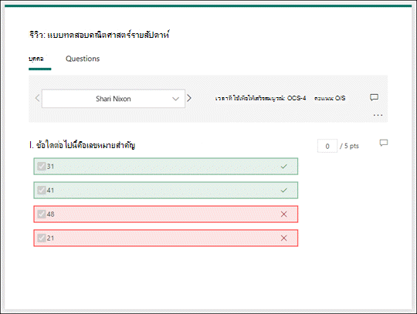Click the red X on answer 48
417x314 pixels.
tap(283, 214)
